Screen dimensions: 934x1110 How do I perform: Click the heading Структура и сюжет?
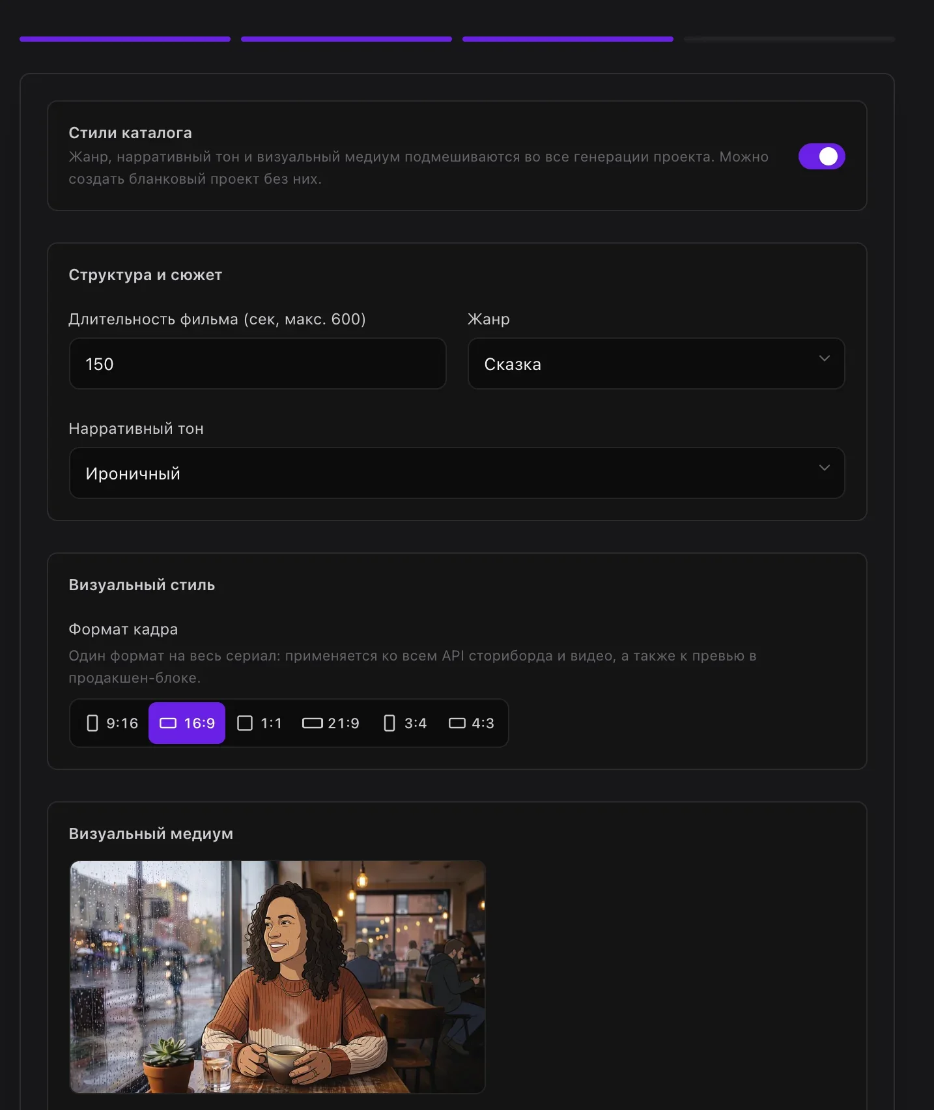point(145,275)
